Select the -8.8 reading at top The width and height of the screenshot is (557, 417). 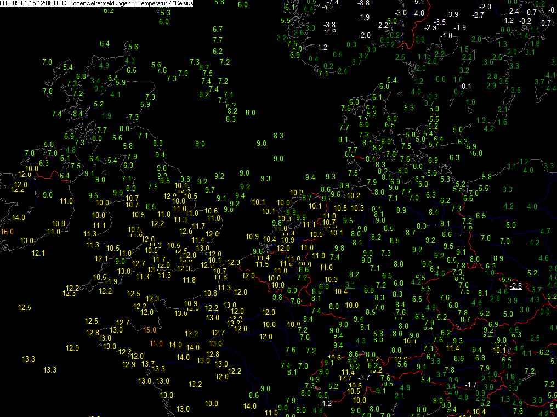(364, 3)
